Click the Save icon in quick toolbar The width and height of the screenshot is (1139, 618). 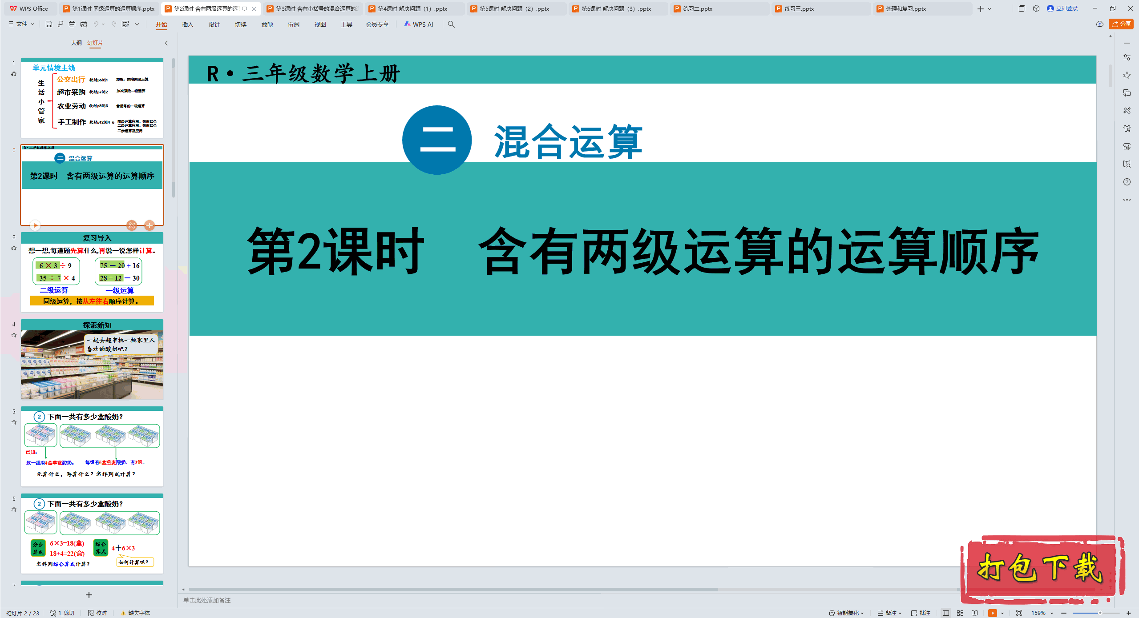49,24
